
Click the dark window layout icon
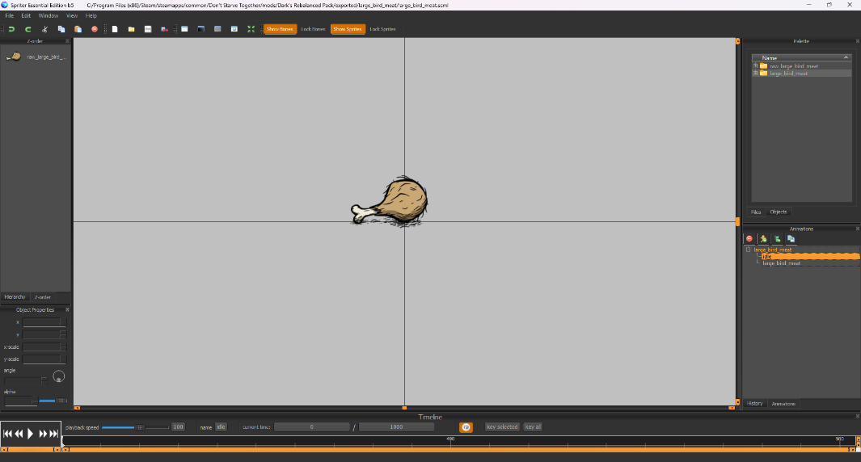201,29
